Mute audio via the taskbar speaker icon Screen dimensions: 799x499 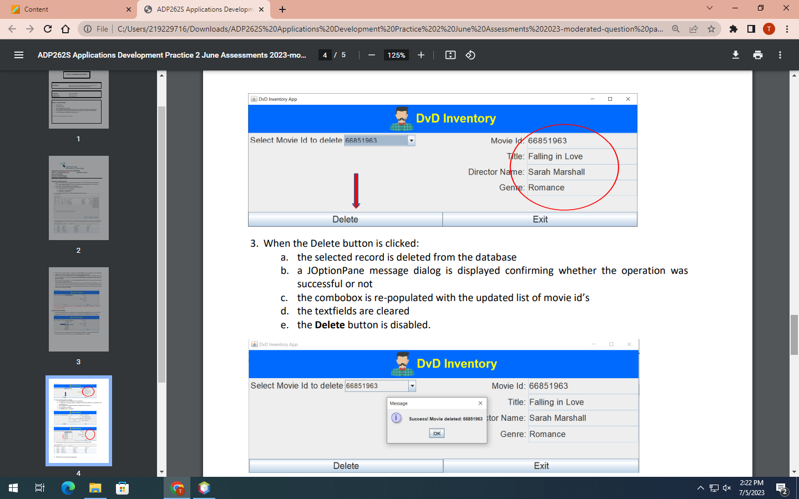coord(727,488)
